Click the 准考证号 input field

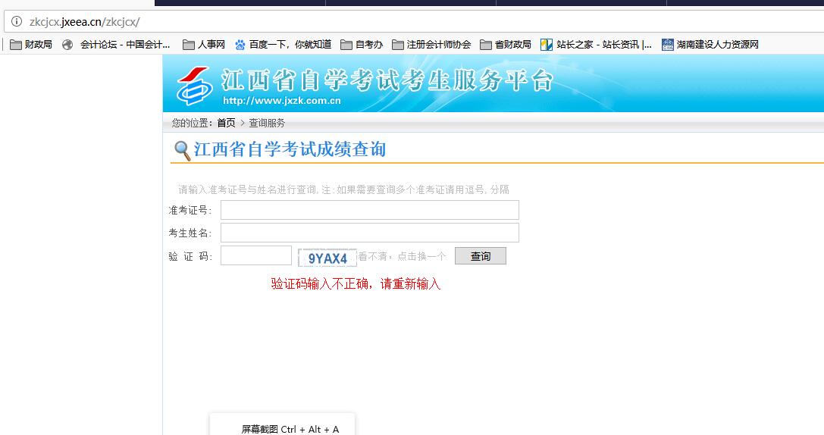click(369, 210)
